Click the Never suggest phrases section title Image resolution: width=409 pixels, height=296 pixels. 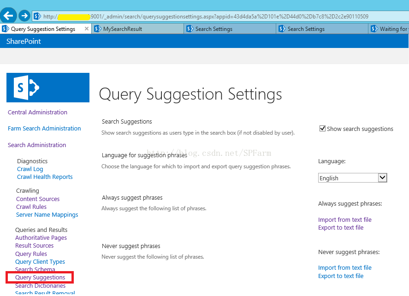tap(131, 246)
